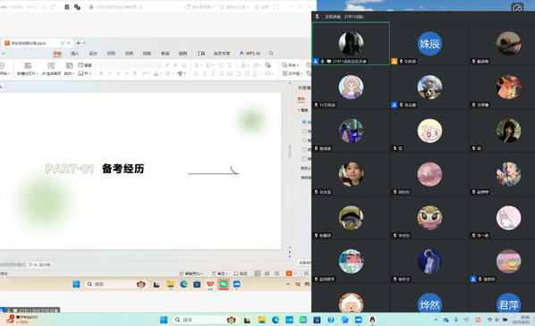Click the blue Tencent Meeting icon in the Windows taskbar
Image resolution: width=535 pixels, height=326 pixels.
358,320
